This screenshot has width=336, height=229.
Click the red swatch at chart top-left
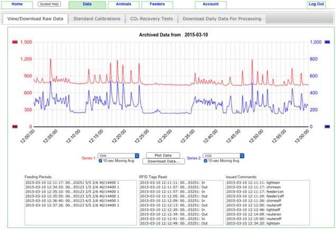point(14,42)
